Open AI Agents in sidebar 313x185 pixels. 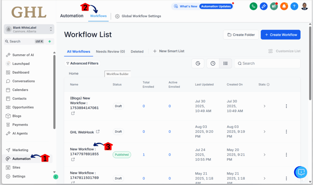tap(20, 134)
